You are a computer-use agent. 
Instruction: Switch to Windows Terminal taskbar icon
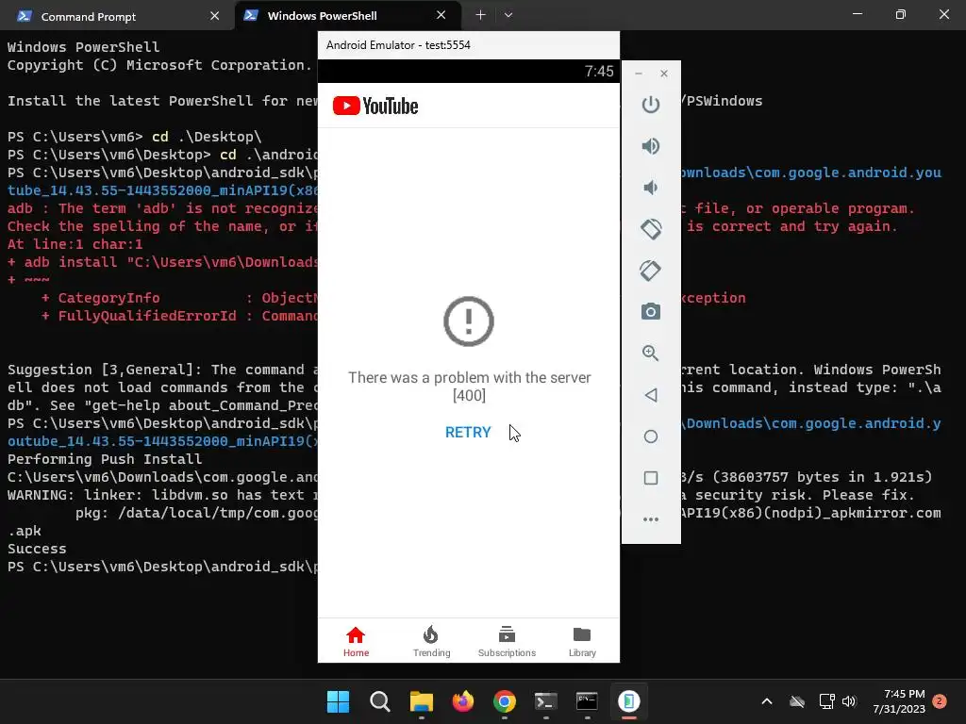(x=546, y=701)
